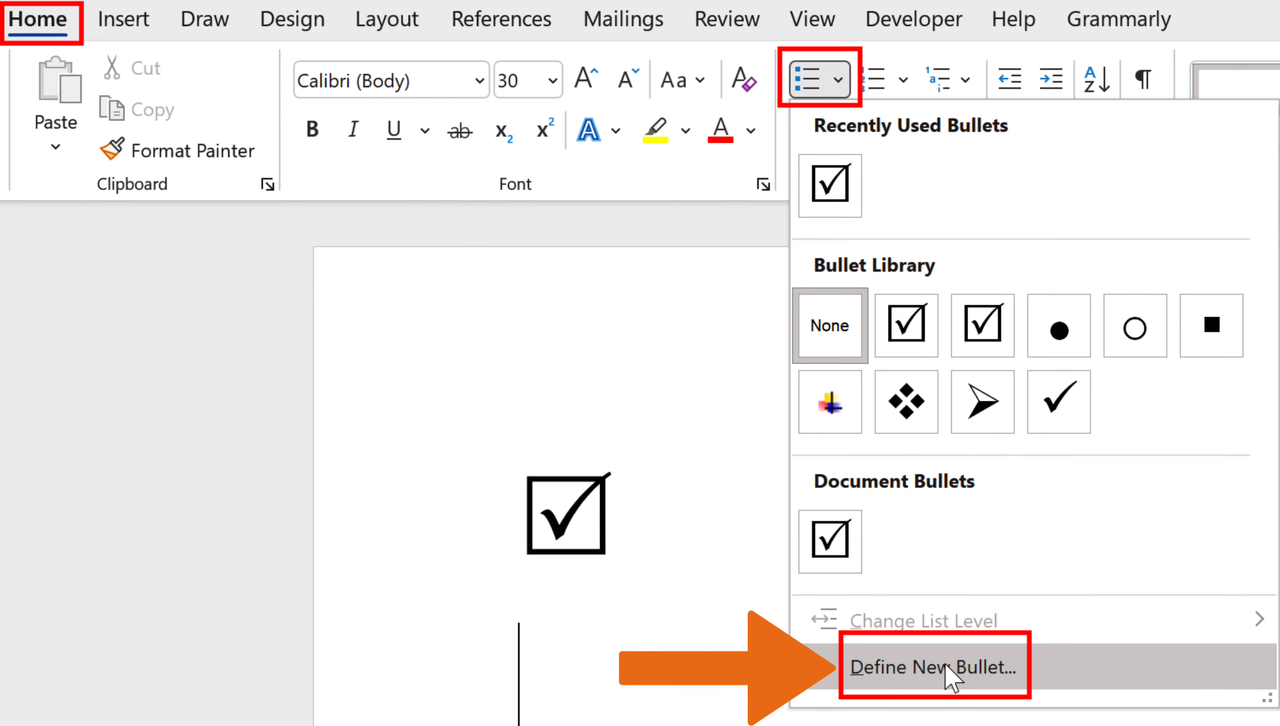Open the Numbering dropdown arrow

903,79
